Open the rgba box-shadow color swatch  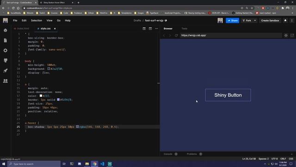click(77, 127)
